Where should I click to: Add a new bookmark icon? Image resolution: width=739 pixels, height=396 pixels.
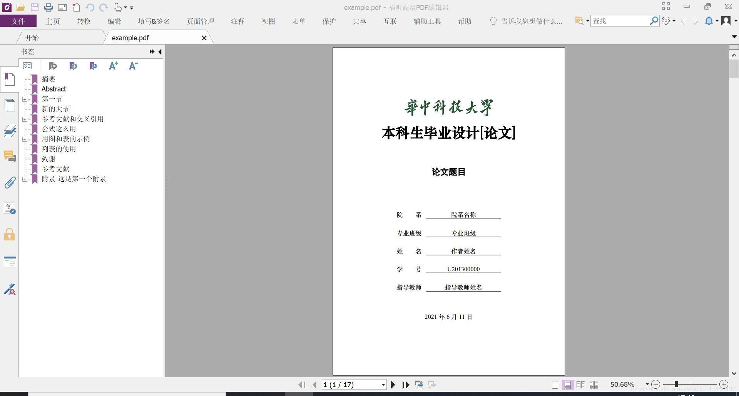point(73,66)
